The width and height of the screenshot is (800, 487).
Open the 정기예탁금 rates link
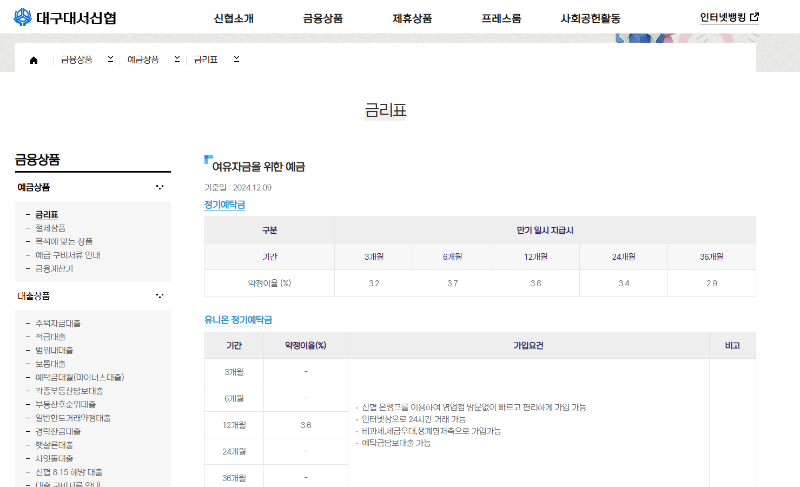pos(224,205)
